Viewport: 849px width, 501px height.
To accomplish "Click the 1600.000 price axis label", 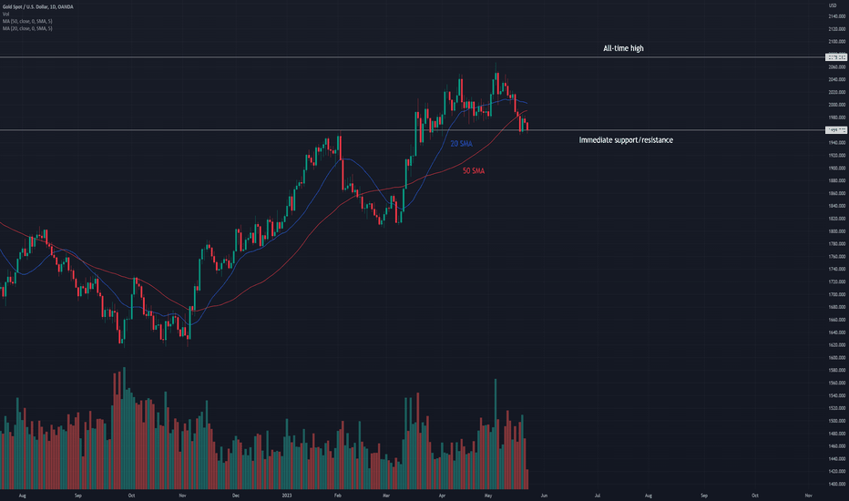I will (836, 357).
